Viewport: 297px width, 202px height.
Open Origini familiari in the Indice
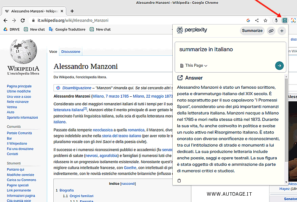click(x=81, y=196)
